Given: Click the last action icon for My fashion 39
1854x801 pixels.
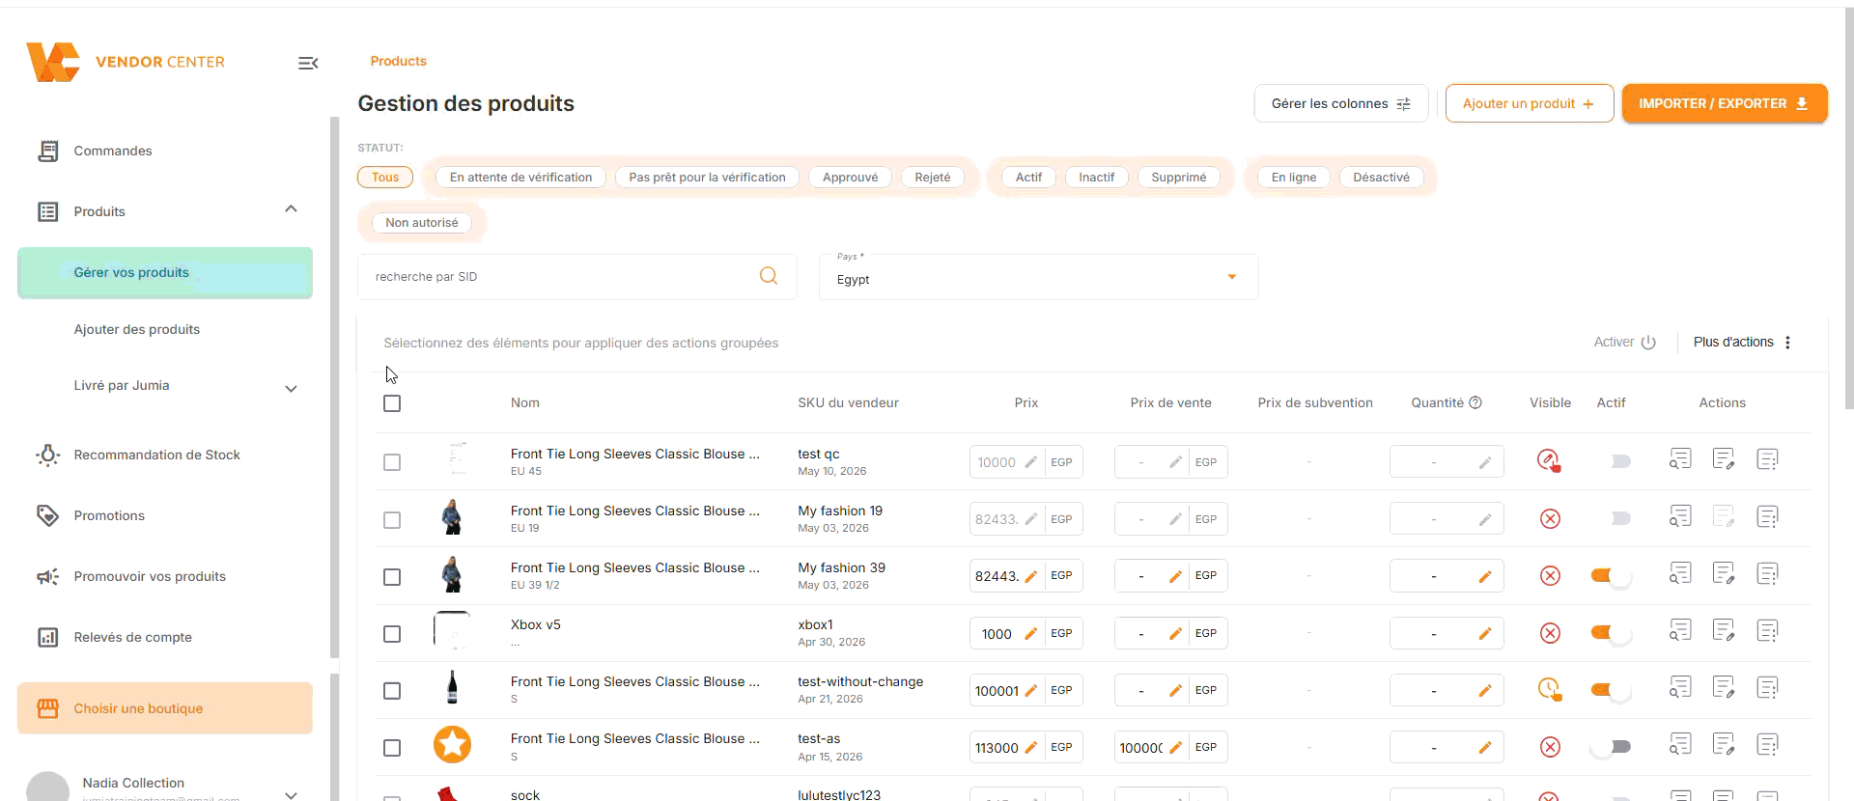Looking at the screenshot, I should [1767, 574].
